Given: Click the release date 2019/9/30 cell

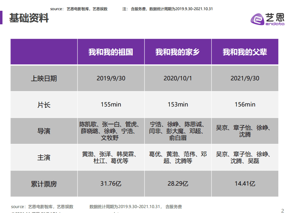Looking at the screenshot, I should click(110, 78).
